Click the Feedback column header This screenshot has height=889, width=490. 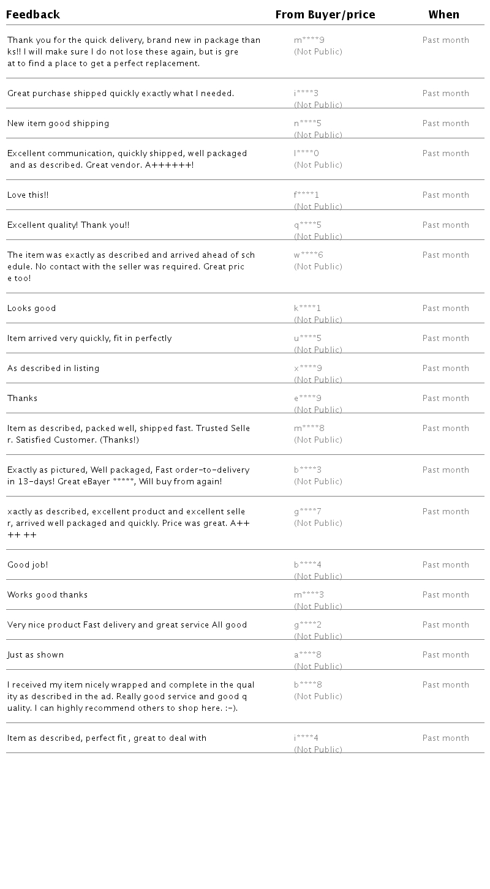click(x=33, y=15)
